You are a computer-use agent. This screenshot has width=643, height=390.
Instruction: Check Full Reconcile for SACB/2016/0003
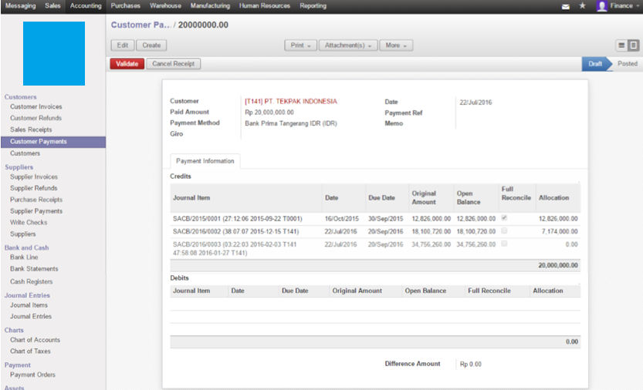pos(504,244)
